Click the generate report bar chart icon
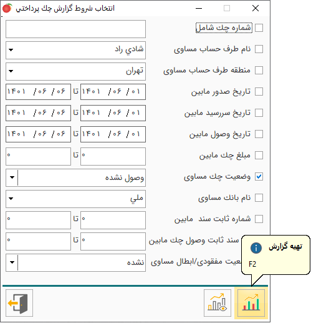The width and height of the screenshot is (311, 323). (251, 303)
